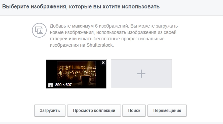Click the text "Добавьте максимум 6 изображений"
223x124 pixels.
(89, 26)
